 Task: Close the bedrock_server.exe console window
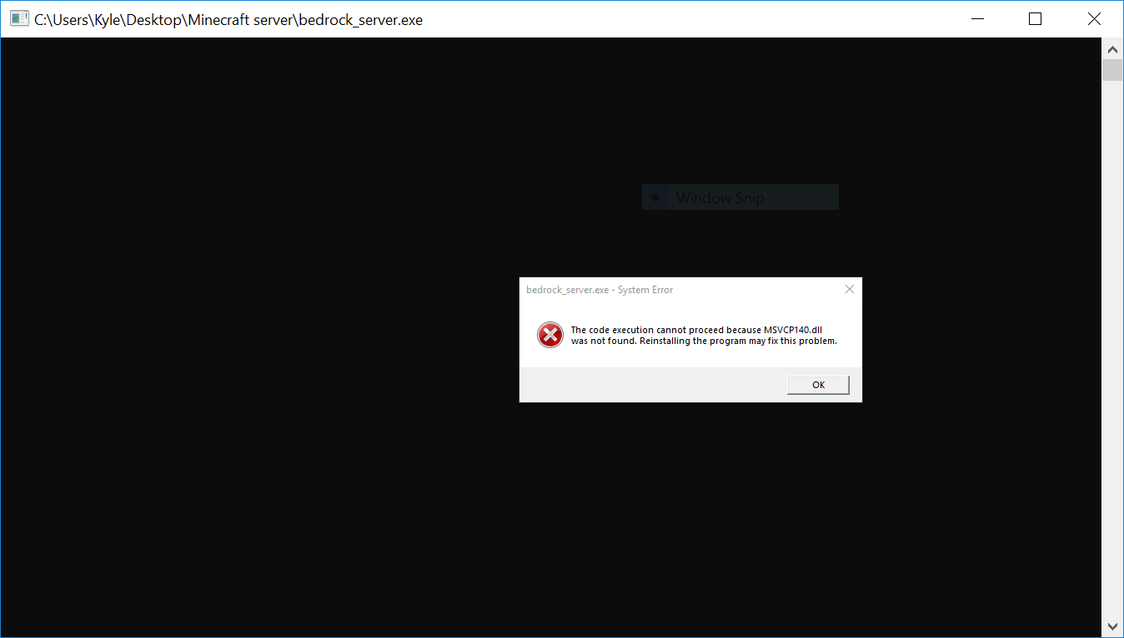1094,19
